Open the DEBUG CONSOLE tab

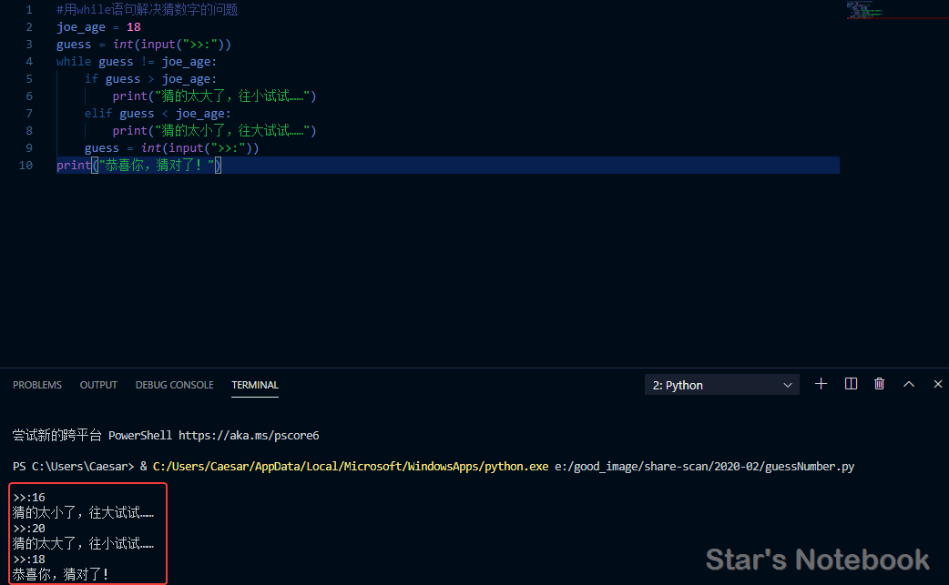click(x=174, y=385)
